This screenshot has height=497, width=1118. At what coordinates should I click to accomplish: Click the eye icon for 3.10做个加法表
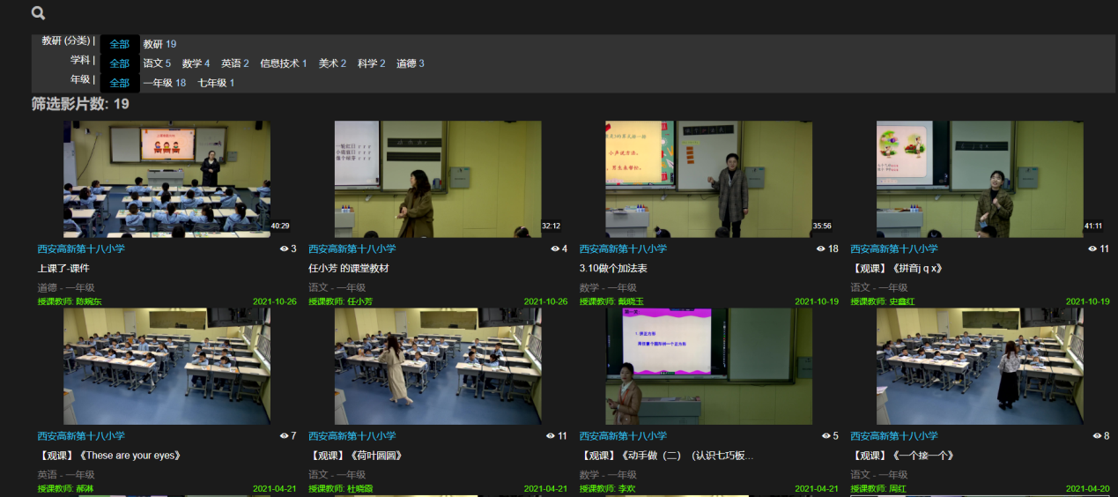820,249
